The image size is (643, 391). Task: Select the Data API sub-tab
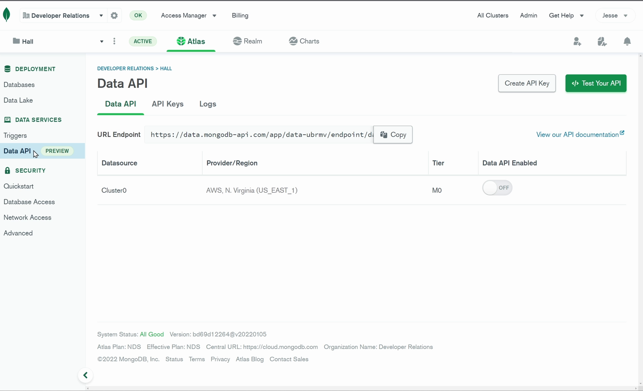point(120,104)
